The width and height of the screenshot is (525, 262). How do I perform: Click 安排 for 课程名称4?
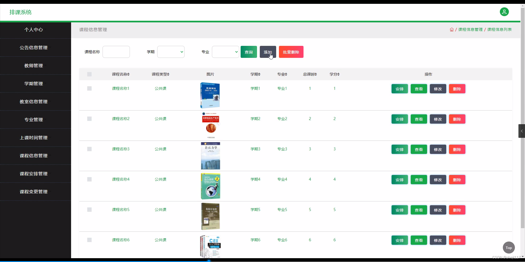point(400,180)
